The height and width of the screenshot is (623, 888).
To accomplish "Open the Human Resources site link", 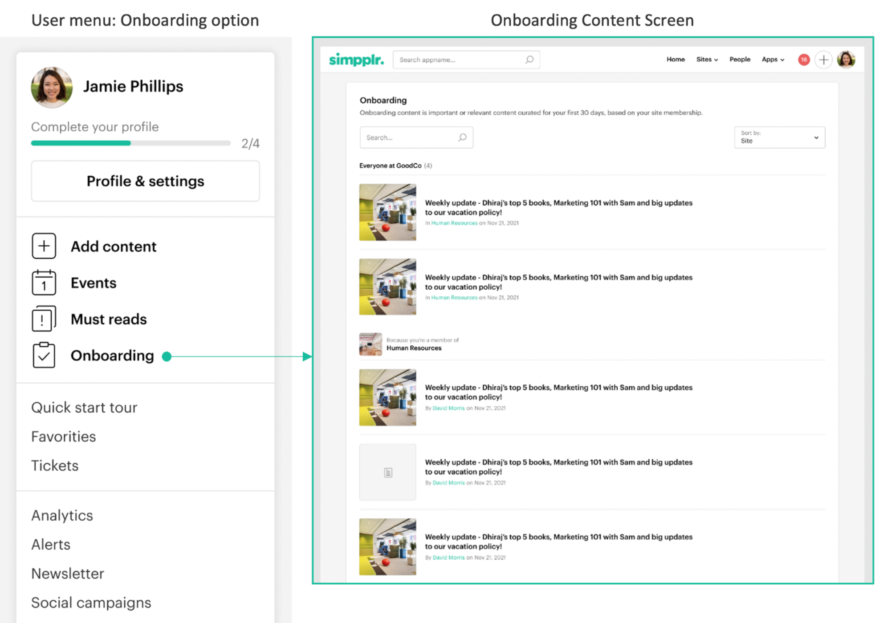I will tap(414, 348).
